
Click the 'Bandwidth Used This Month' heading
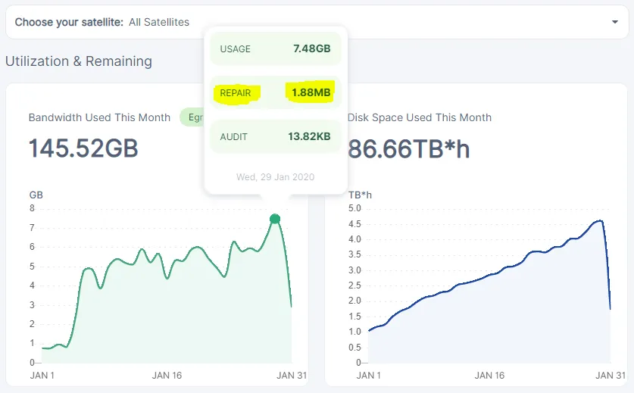point(99,117)
